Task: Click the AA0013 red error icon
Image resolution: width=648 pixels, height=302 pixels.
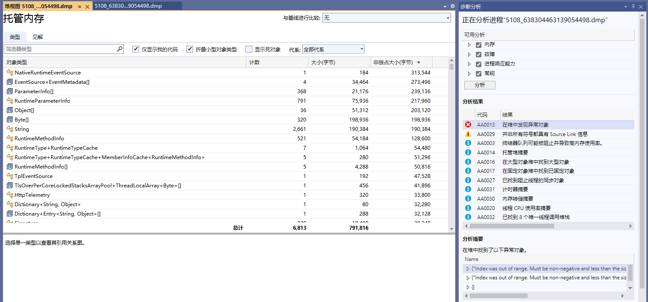Action: click(x=468, y=124)
